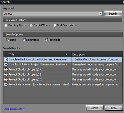Click the description '1. Define the solution in terms of outcom...'

tap(97, 59)
